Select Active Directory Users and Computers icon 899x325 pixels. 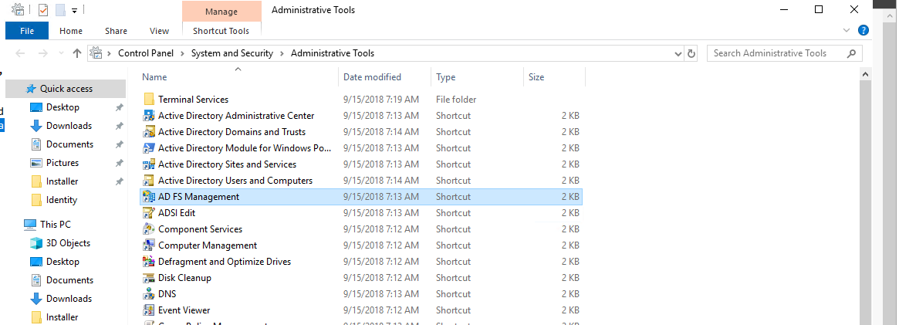(149, 181)
